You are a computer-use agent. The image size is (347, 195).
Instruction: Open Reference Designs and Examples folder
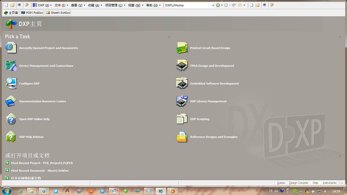(182, 137)
